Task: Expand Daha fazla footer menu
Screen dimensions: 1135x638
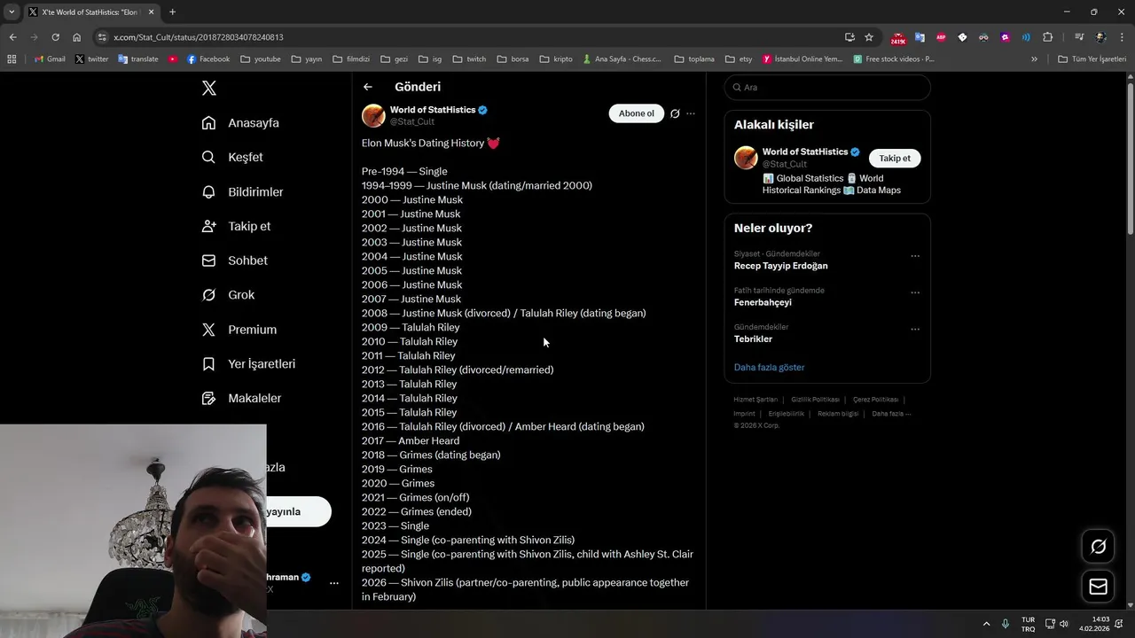Action: click(x=891, y=414)
